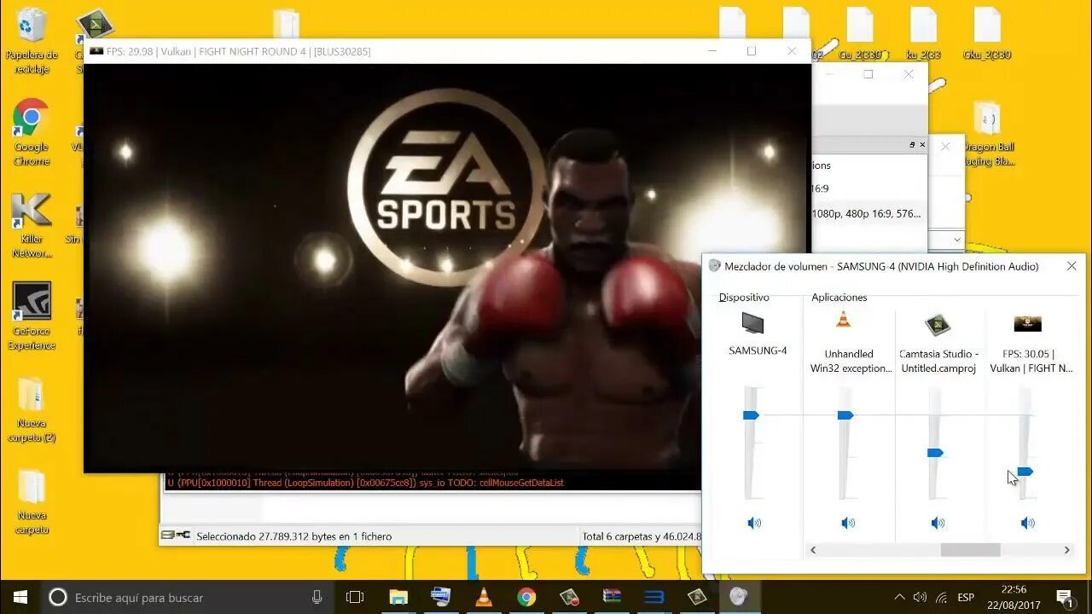1092x614 pixels.
Task: Open the Windows Start menu
Action: [20, 597]
